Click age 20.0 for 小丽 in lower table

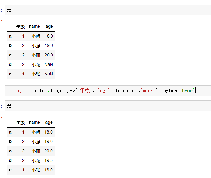(48, 151)
